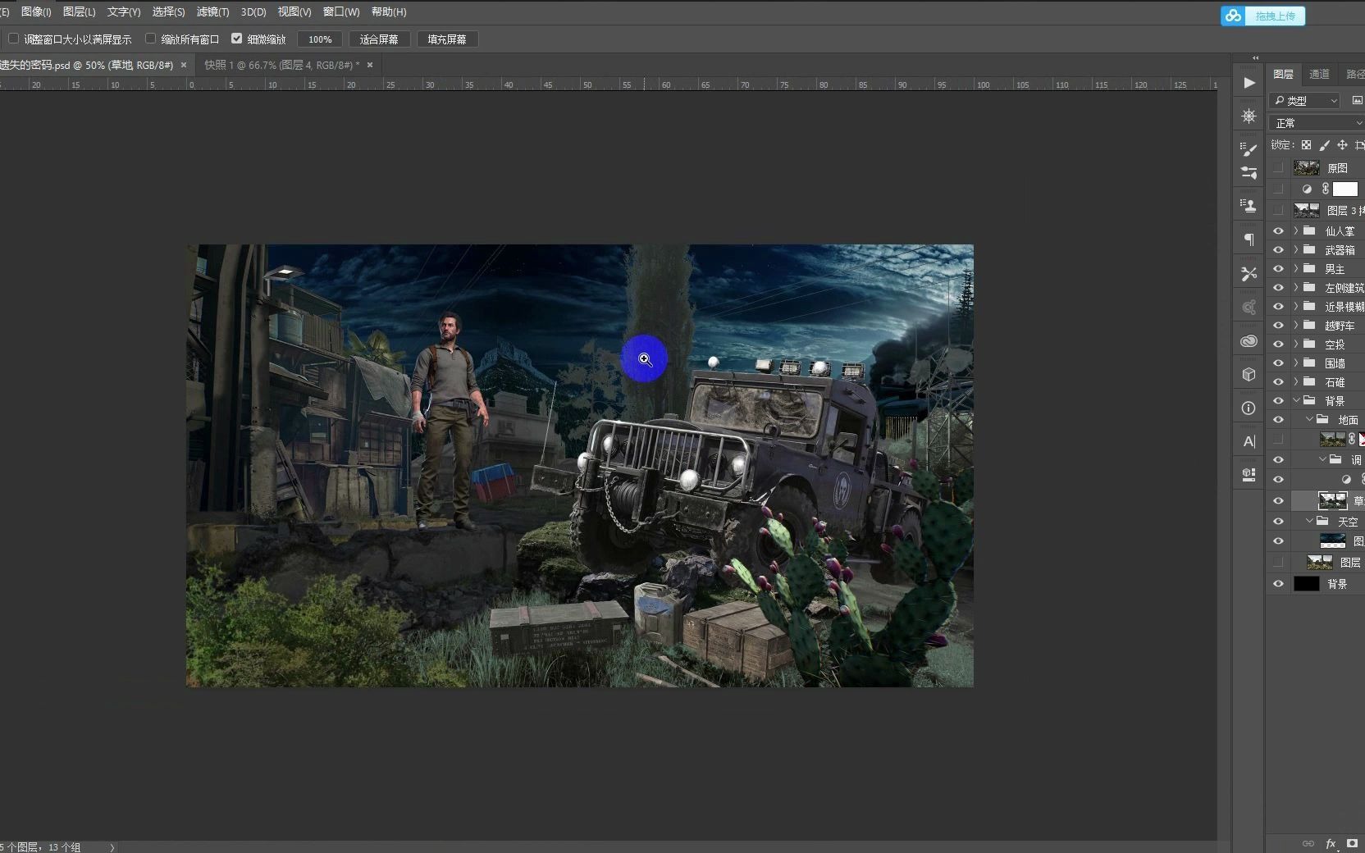Click the cloud upload icon 拖拽上传
1365x853 pixels.
1262,16
